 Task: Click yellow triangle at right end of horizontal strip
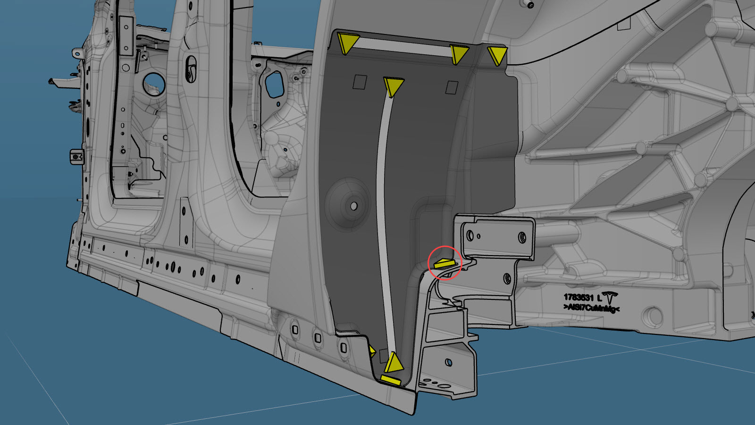point(459,53)
